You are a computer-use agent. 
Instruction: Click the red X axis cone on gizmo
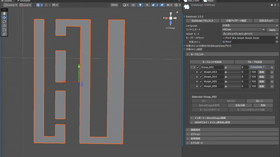[x=167, y=18]
